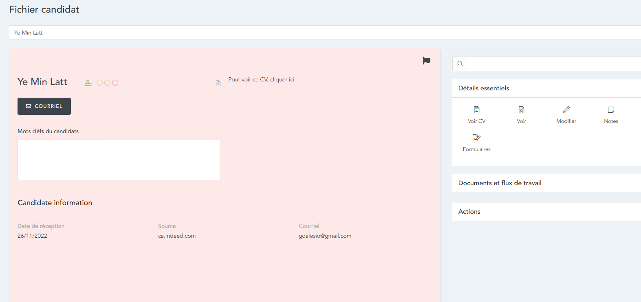Image resolution: width=641 pixels, height=302 pixels.
Task: Click the flag icon on candidate card
Action: click(x=426, y=61)
